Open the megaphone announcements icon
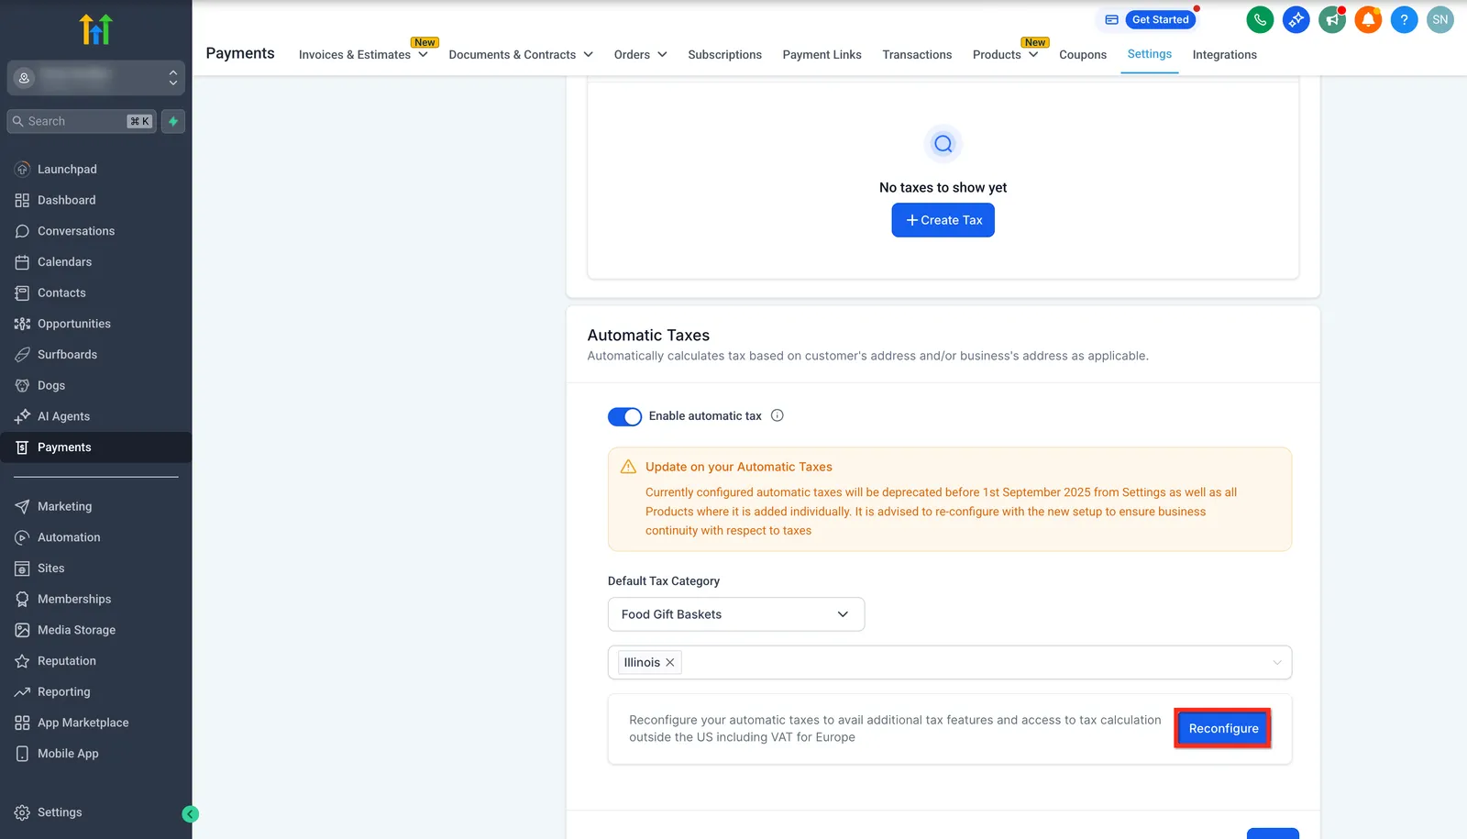Screen dimensions: 1467x839 1331,19
